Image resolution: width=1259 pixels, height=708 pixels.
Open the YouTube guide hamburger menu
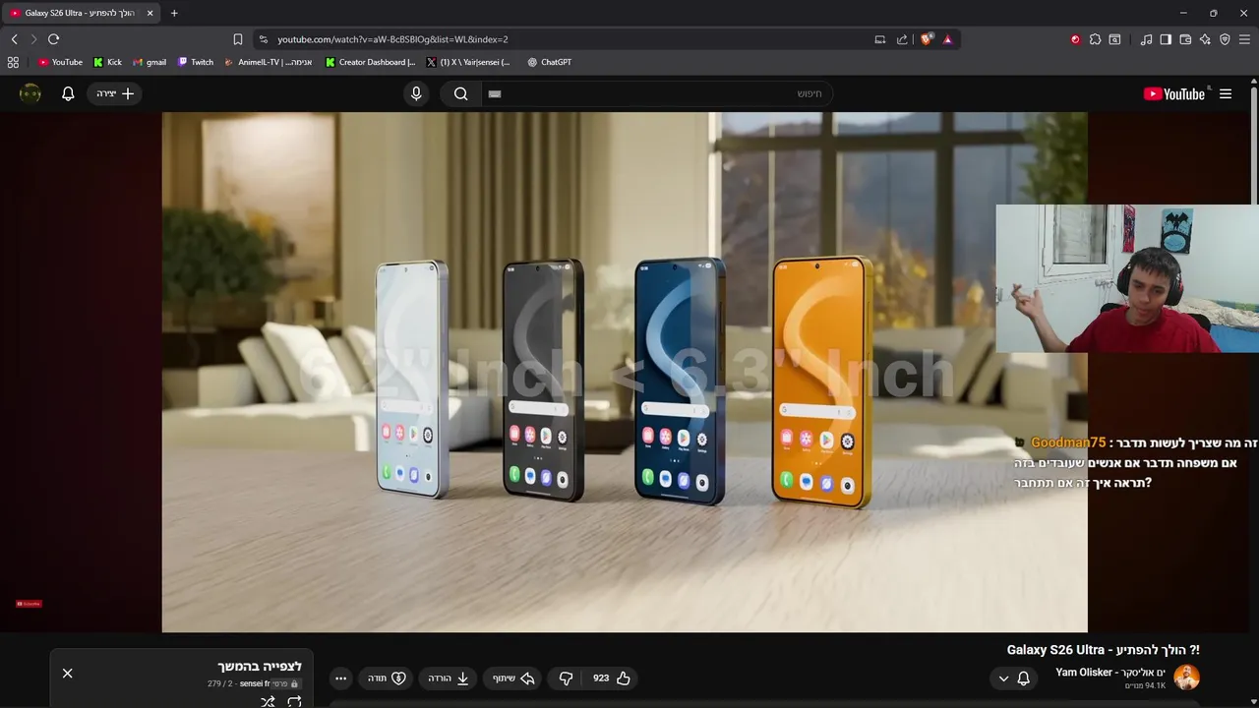(x=1226, y=93)
